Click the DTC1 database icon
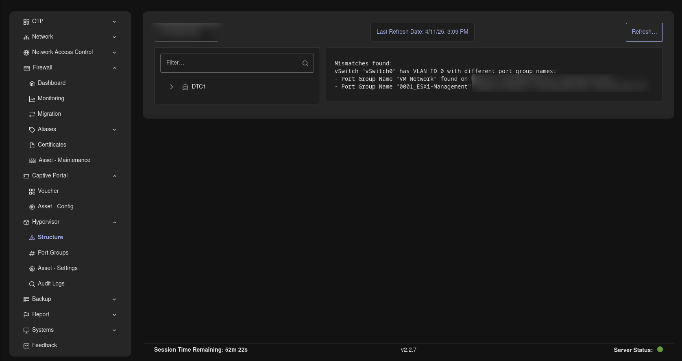The image size is (682, 361). tap(185, 87)
